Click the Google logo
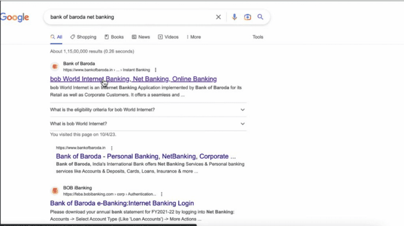 tap(15, 17)
